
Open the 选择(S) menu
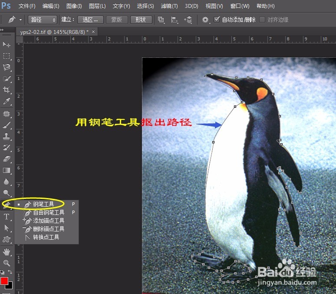(x=145, y=6)
